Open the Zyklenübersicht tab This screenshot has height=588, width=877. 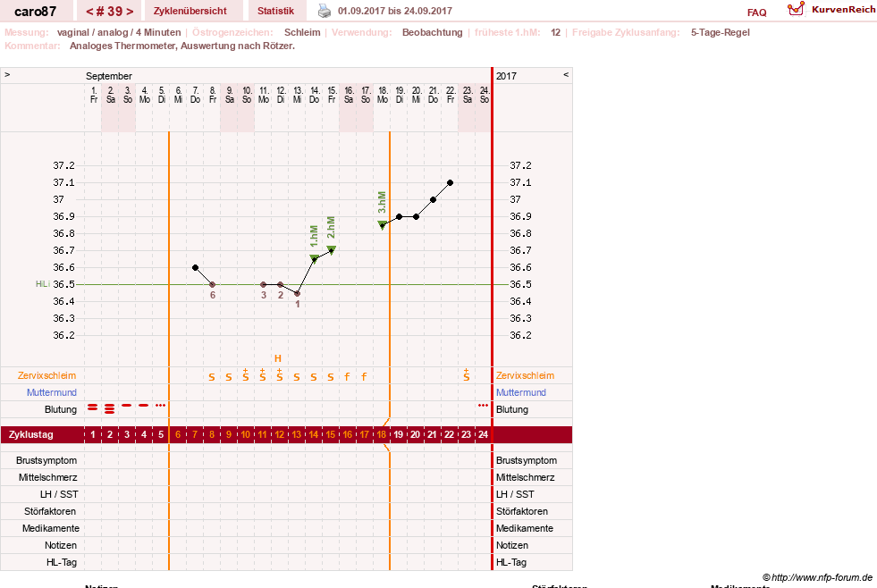click(x=190, y=12)
